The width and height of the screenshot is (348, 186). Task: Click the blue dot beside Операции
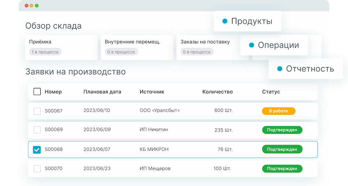(252, 45)
